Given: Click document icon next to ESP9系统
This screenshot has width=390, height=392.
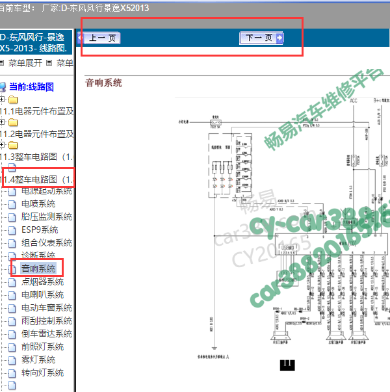Looking at the screenshot, I should (x=12, y=230).
